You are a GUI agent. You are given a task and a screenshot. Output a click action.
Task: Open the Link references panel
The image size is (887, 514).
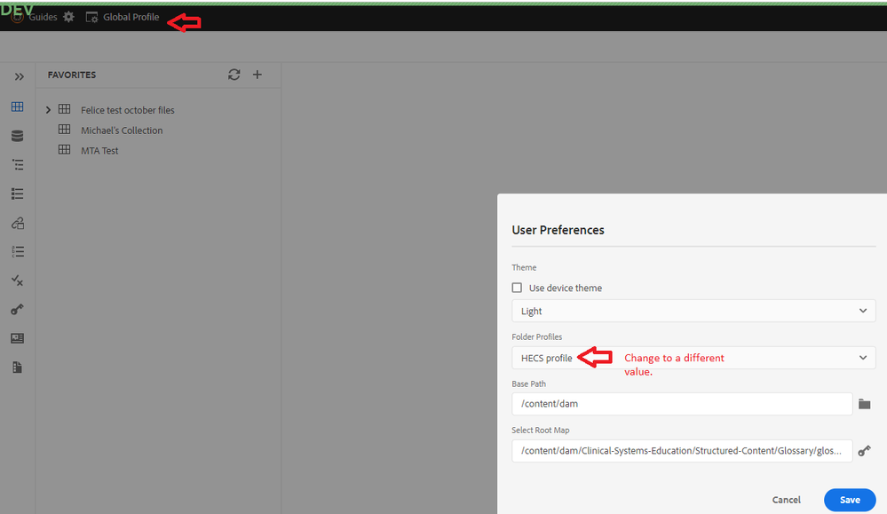tap(17, 223)
